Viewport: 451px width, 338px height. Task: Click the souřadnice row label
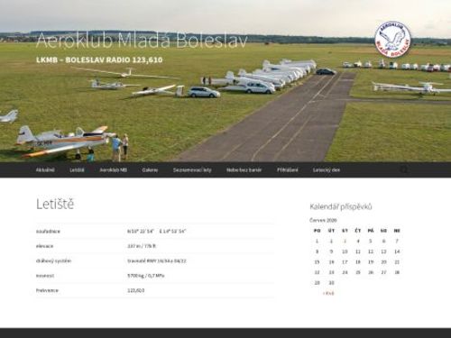click(x=48, y=232)
